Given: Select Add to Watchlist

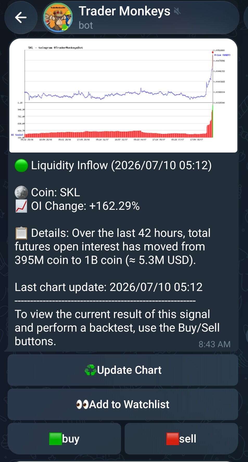Looking at the screenshot, I should point(123,404).
